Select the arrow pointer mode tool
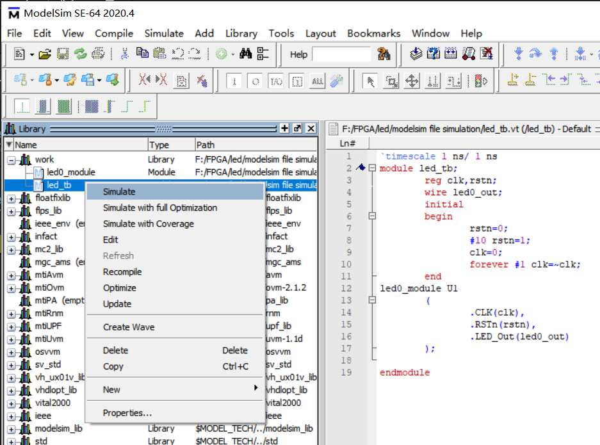600x445 pixels. click(369, 81)
